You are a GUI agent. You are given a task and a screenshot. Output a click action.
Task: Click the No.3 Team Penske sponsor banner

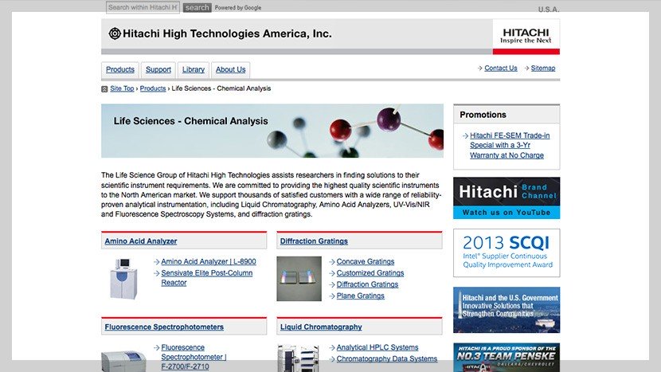(507, 357)
